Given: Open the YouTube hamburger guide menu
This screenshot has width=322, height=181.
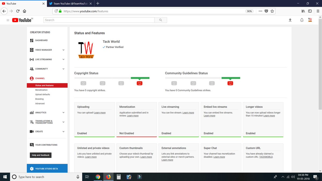Looking at the screenshot, I should click(8, 20).
